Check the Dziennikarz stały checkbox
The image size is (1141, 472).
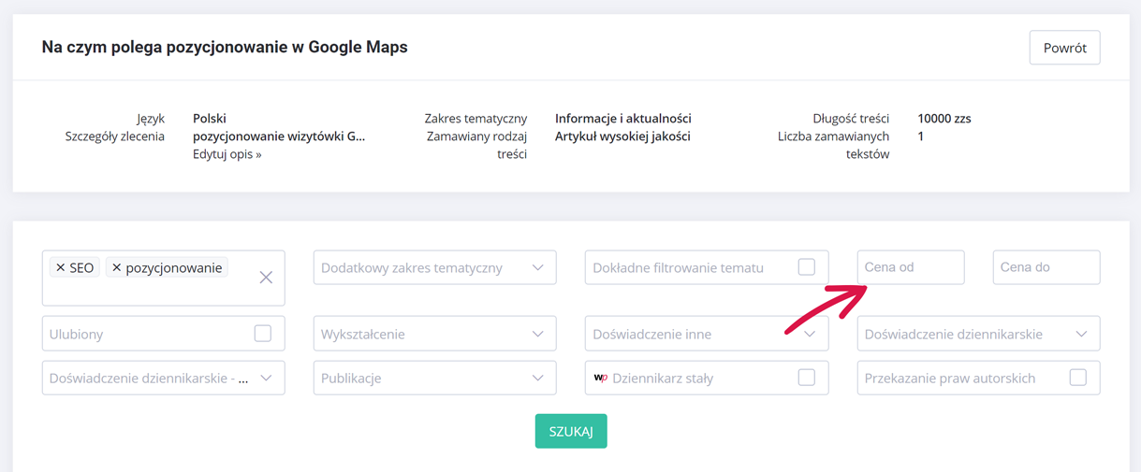point(806,379)
